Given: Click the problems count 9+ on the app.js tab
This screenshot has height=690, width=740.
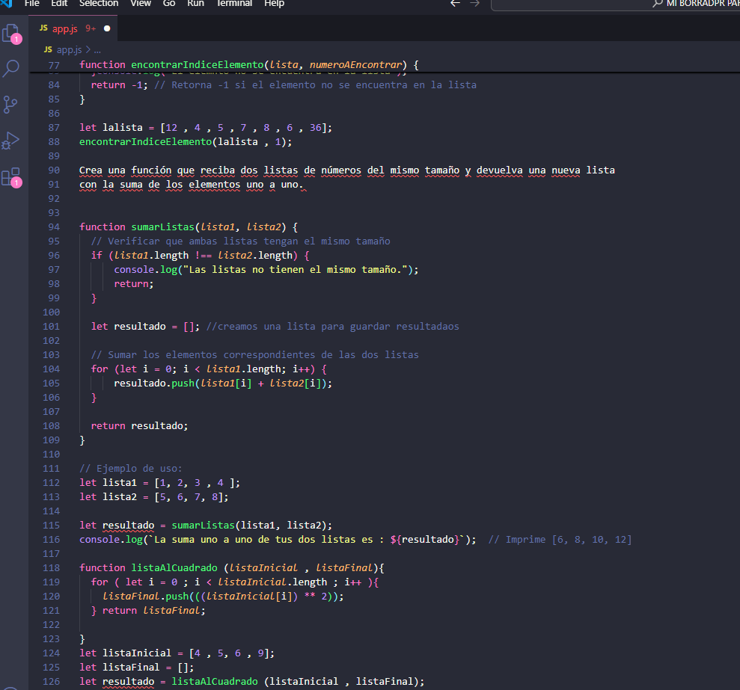Looking at the screenshot, I should tap(91, 28).
